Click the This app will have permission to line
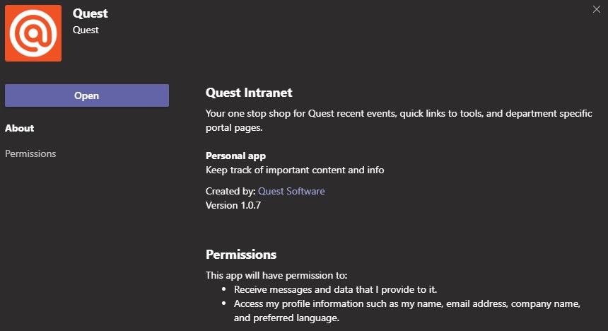 [x=276, y=276]
